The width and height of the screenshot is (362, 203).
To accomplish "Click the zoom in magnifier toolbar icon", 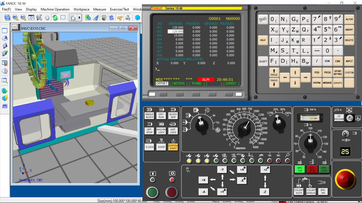I will (15, 18).
